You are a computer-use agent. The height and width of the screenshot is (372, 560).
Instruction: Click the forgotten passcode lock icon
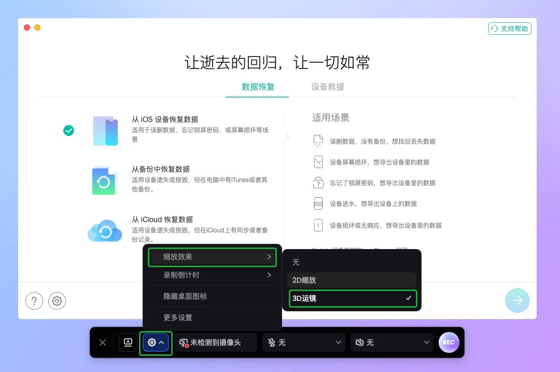(x=318, y=183)
